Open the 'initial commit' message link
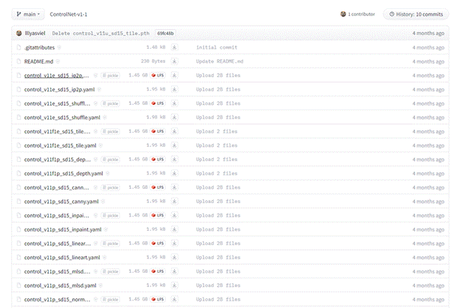 [217, 47]
